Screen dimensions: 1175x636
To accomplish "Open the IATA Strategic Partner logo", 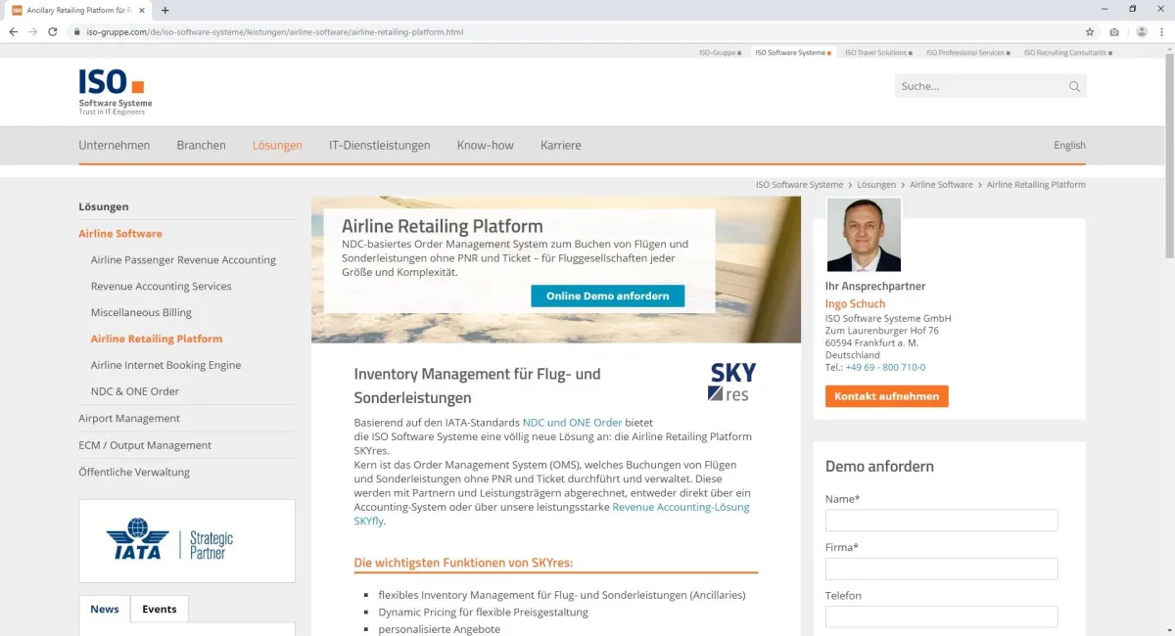I will coord(186,540).
